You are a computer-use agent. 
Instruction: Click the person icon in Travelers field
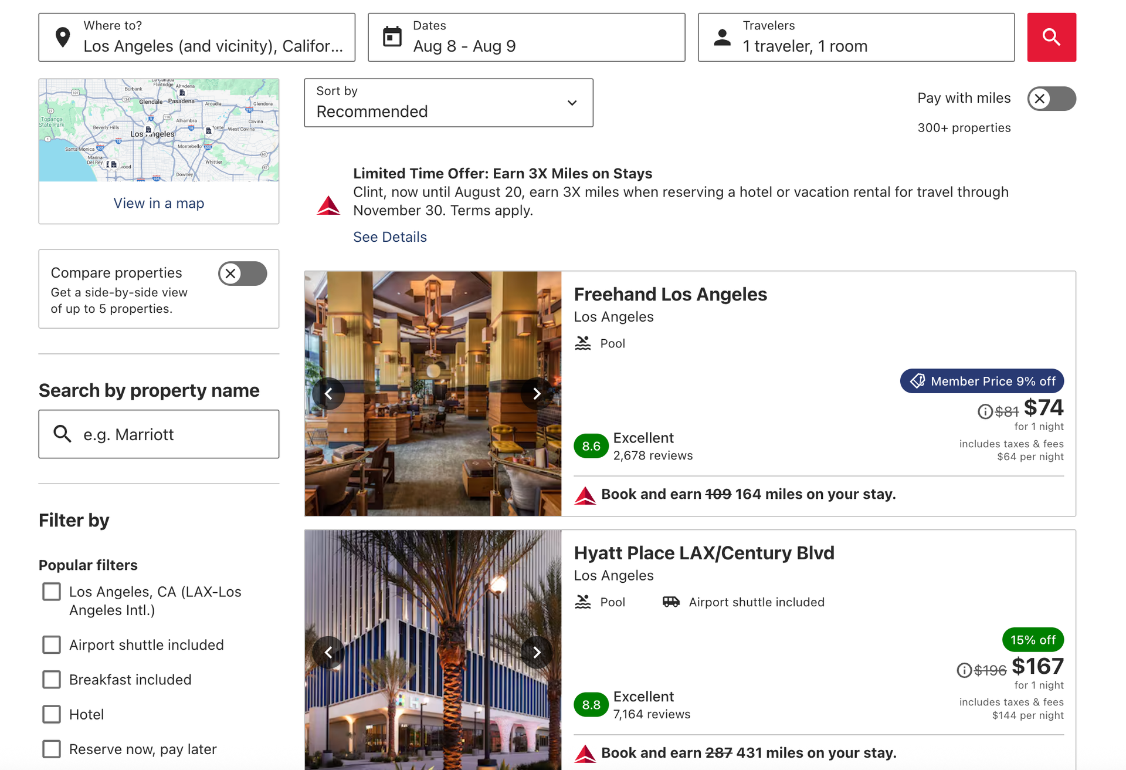point(722,37)
